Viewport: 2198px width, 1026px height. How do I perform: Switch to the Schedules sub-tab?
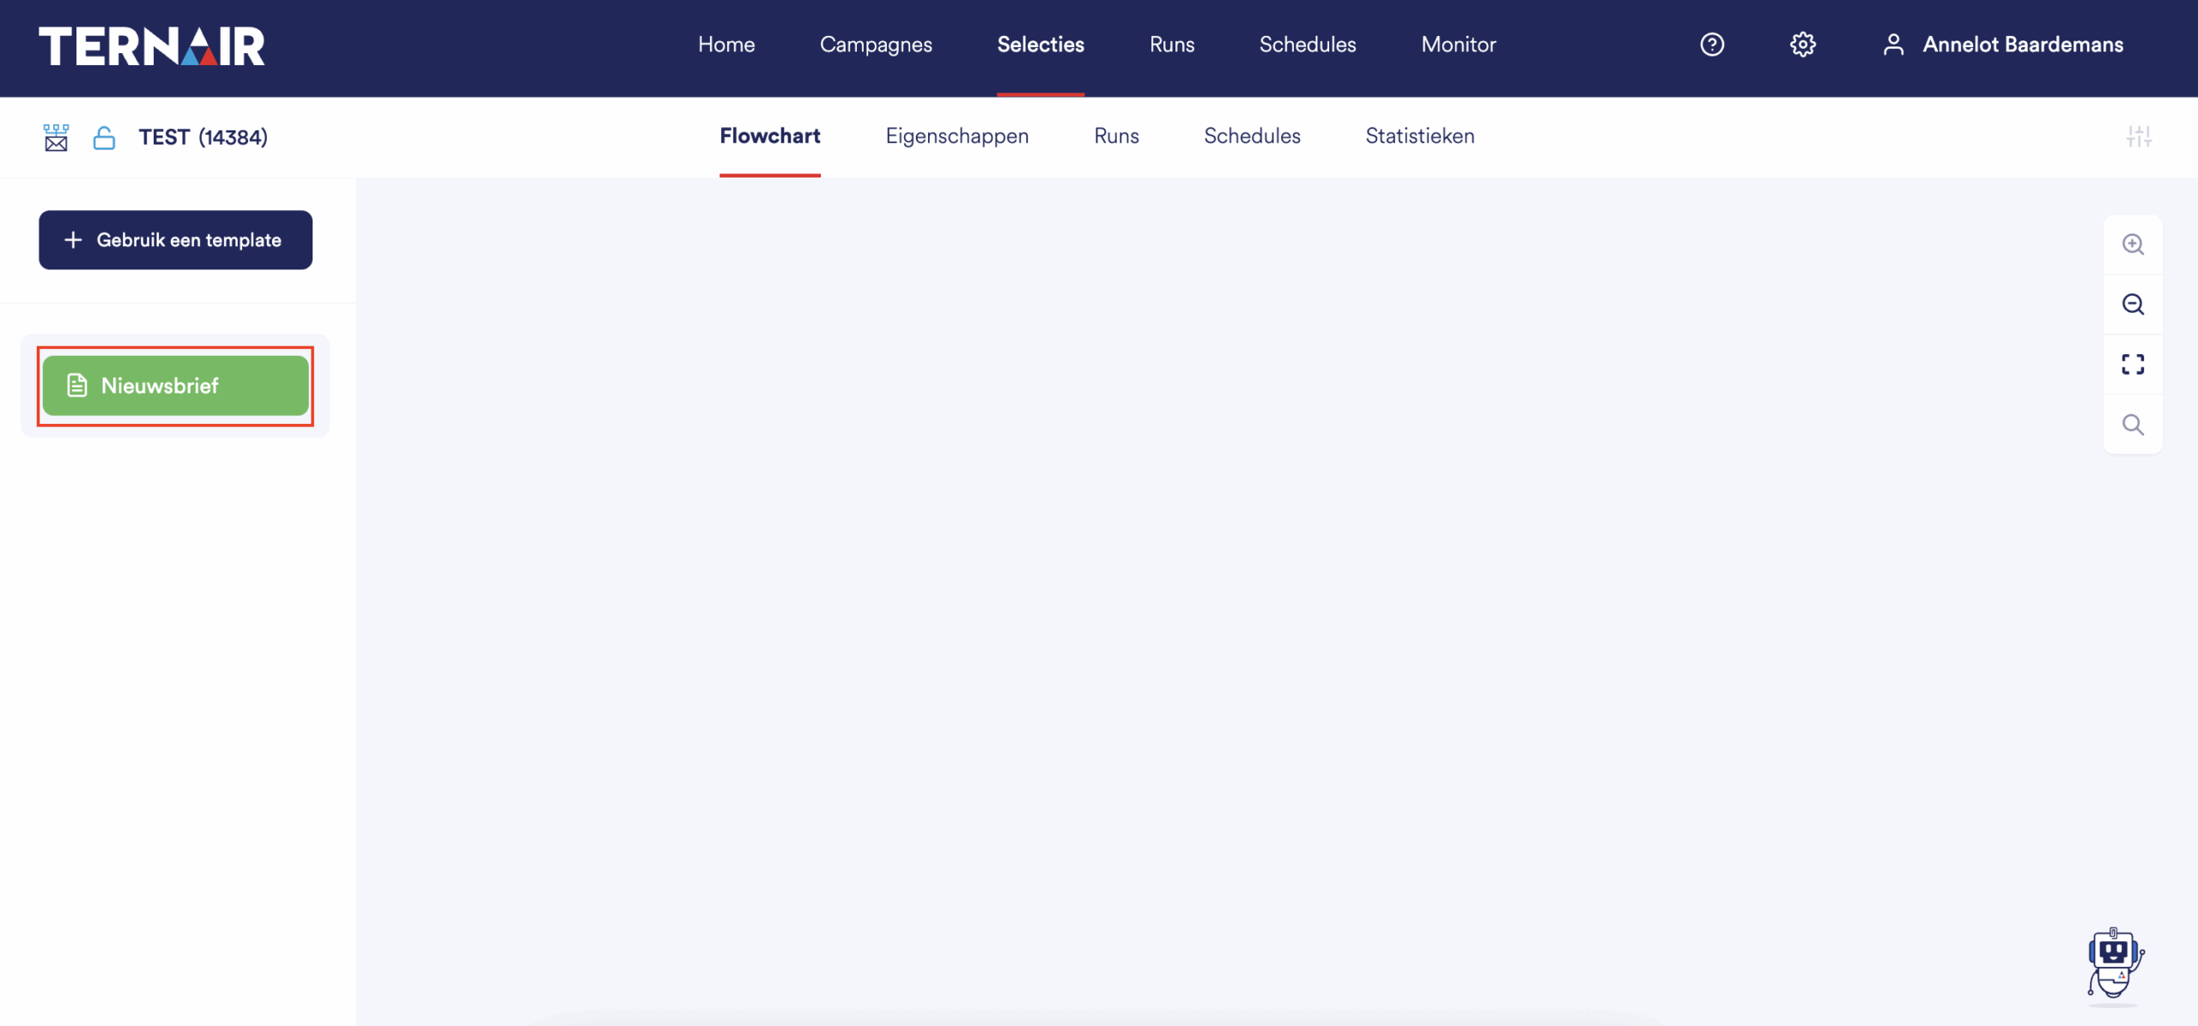pyautogui.click(x=1252, y=136)
